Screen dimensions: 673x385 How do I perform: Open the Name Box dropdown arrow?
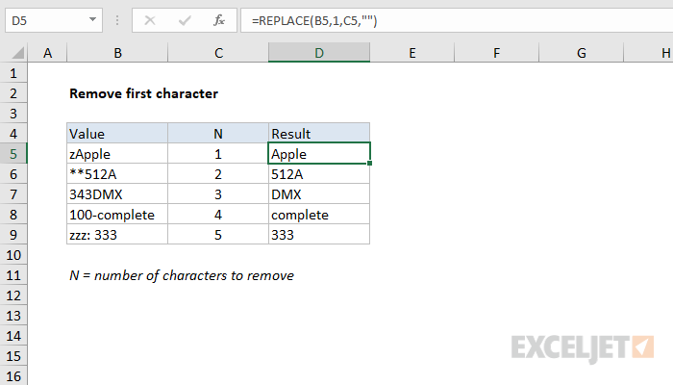click(92, 20)
